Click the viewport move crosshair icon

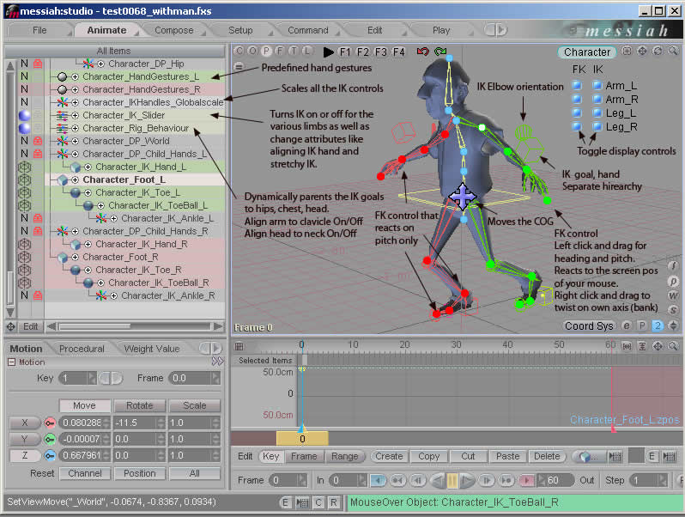point(642,52)
